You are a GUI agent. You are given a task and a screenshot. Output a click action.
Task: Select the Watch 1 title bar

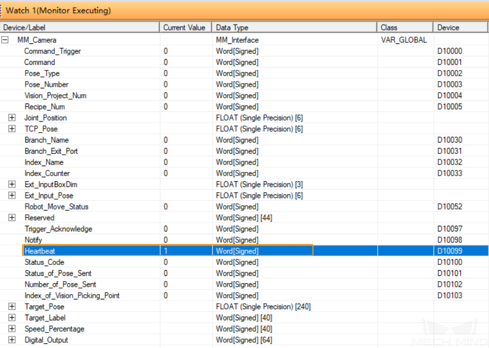coord(245,10)
